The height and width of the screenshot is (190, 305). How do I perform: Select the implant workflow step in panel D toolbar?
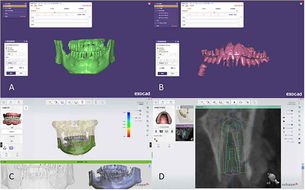(x=234, y=102)
